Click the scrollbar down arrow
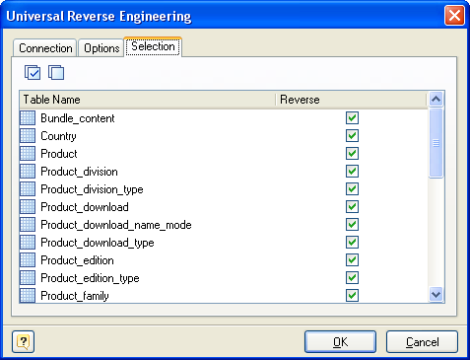The height and width of the screenshot is (360, 470). [436, 294]
